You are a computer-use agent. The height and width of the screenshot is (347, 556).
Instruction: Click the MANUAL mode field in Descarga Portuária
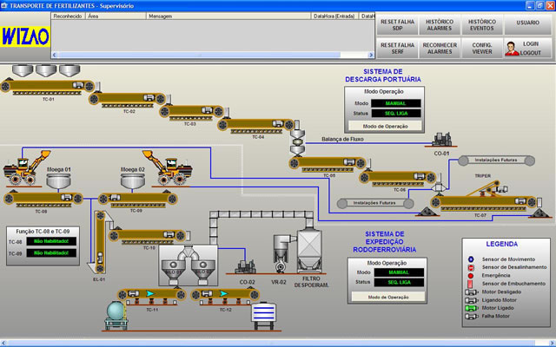click(x=396, y=103)
